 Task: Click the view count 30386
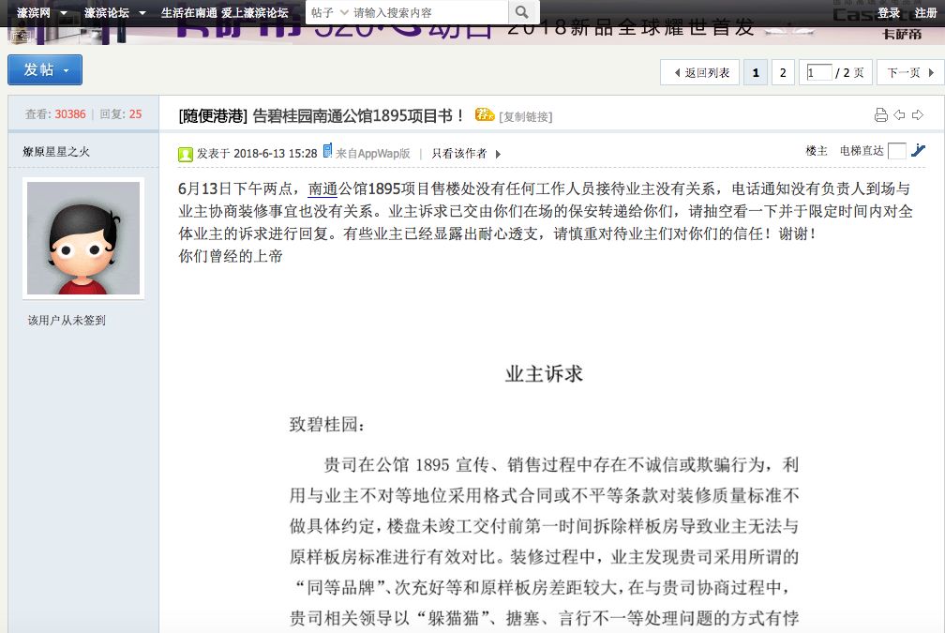[x=70, y=114]
